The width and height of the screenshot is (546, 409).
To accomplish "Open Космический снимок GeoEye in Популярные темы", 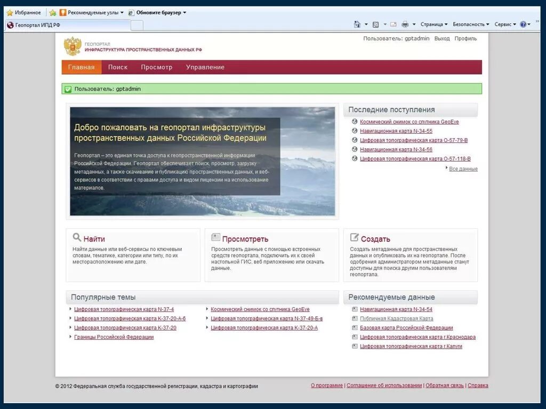I will pos(260,309).
